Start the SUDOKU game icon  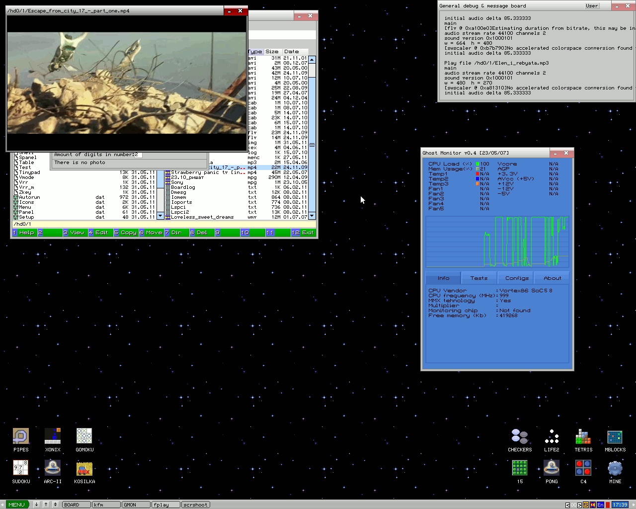(21, 468)
